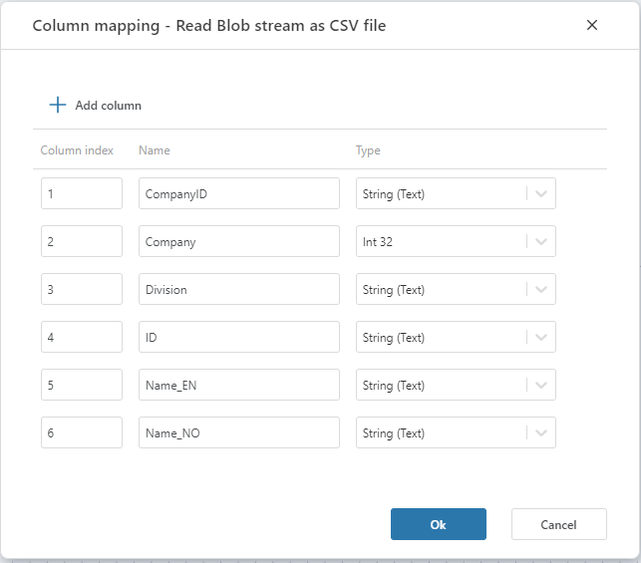The width and height of the screenshot is (641, 563).
Task: Expand the type dropdown for ID row
Action: pyautogui.click(x=541, y=338)
